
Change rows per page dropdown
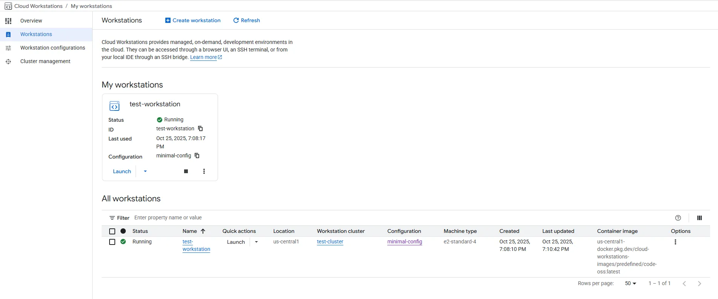click(631, 284)
